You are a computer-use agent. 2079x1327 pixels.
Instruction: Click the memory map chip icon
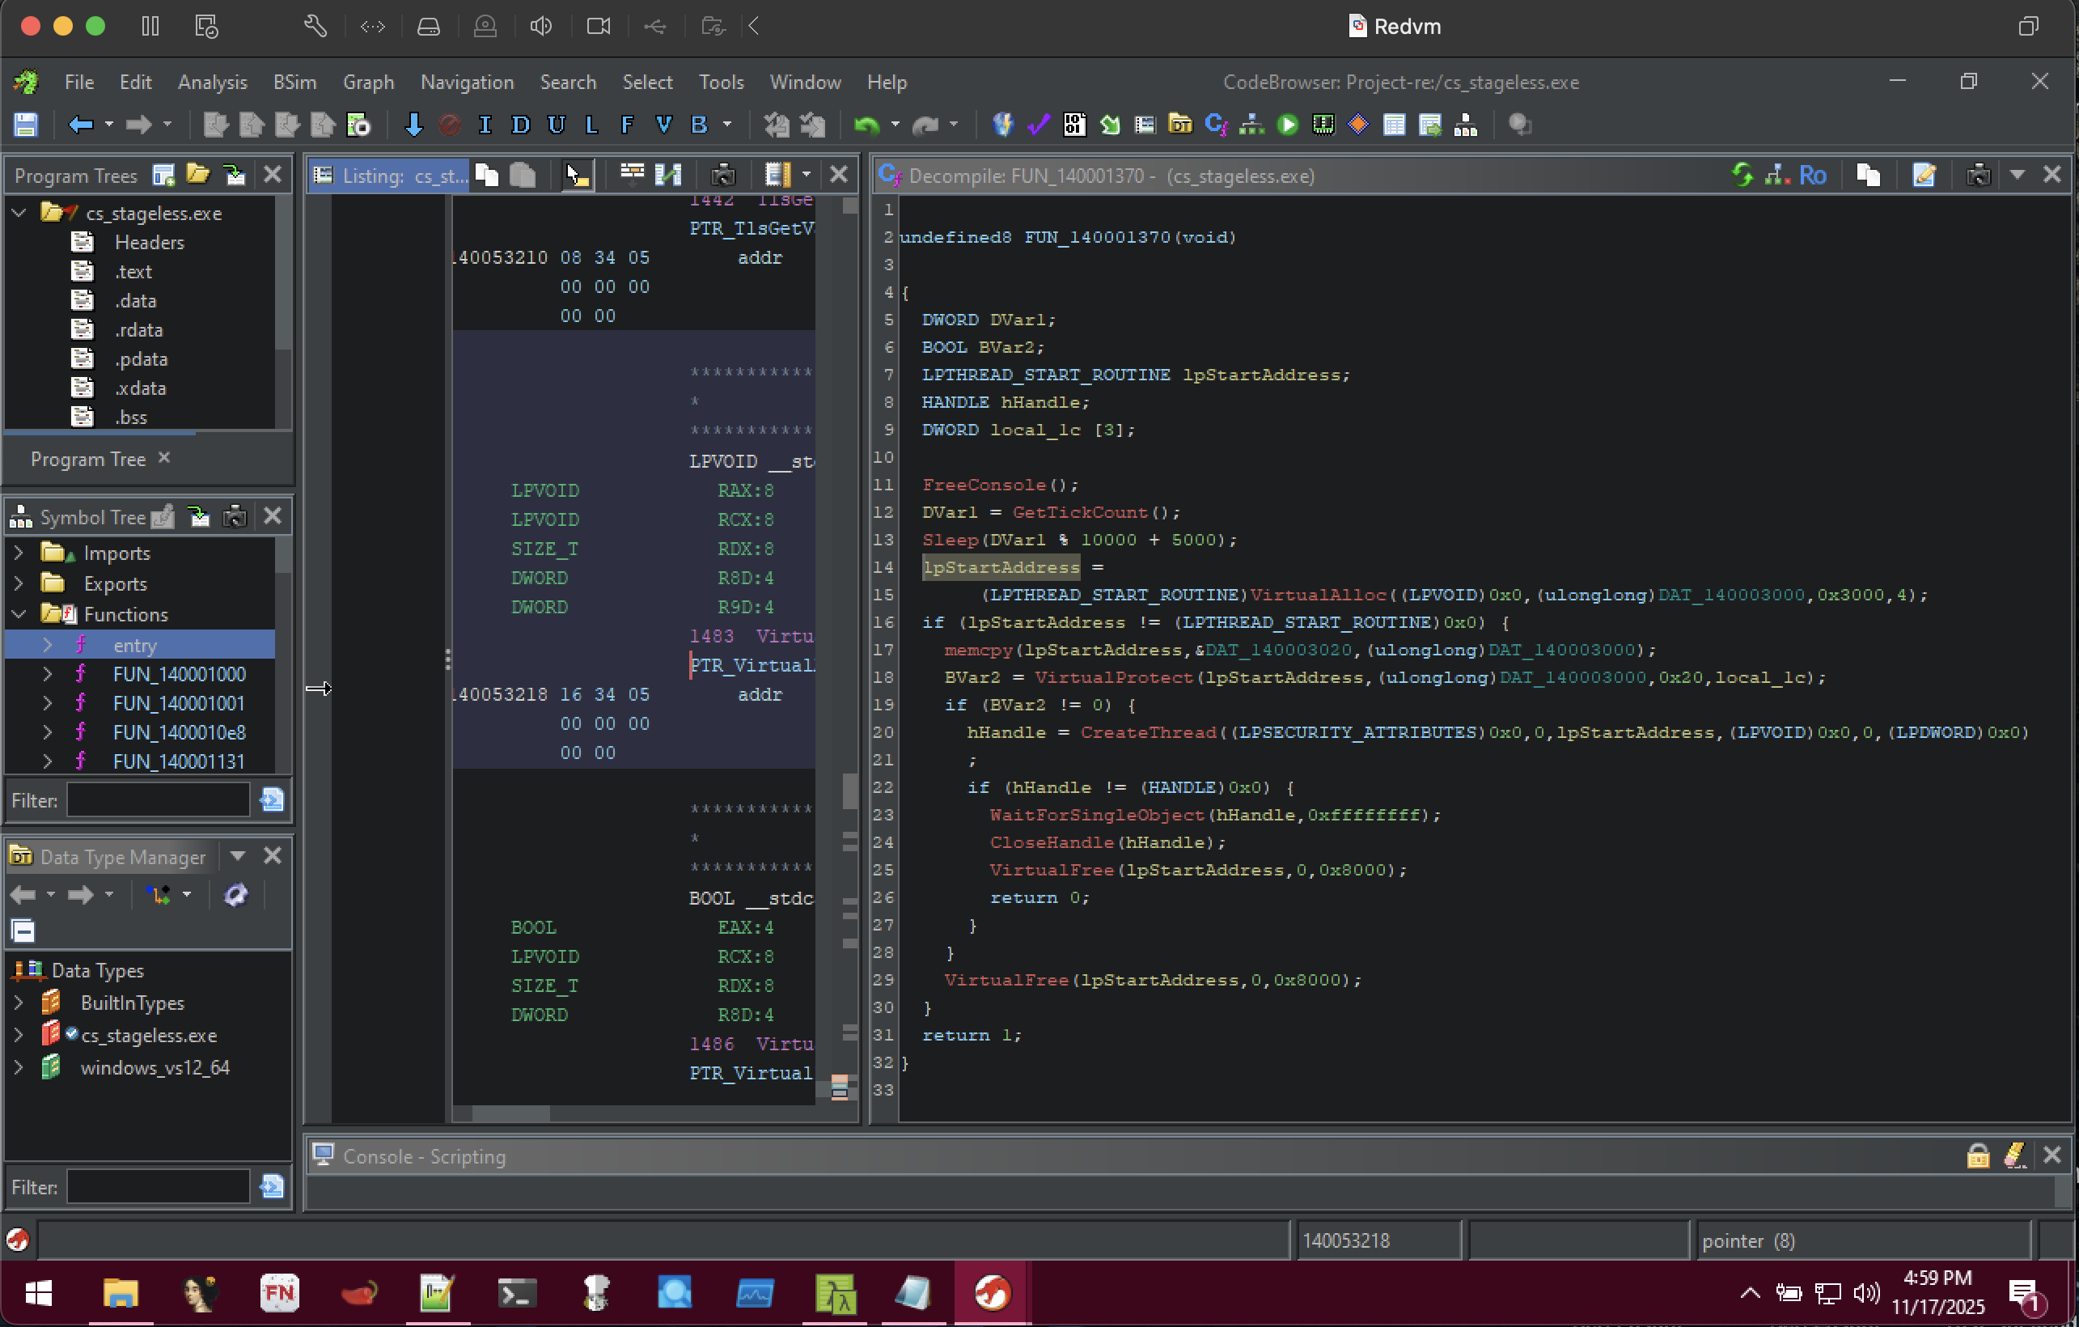coord(1323,125)
